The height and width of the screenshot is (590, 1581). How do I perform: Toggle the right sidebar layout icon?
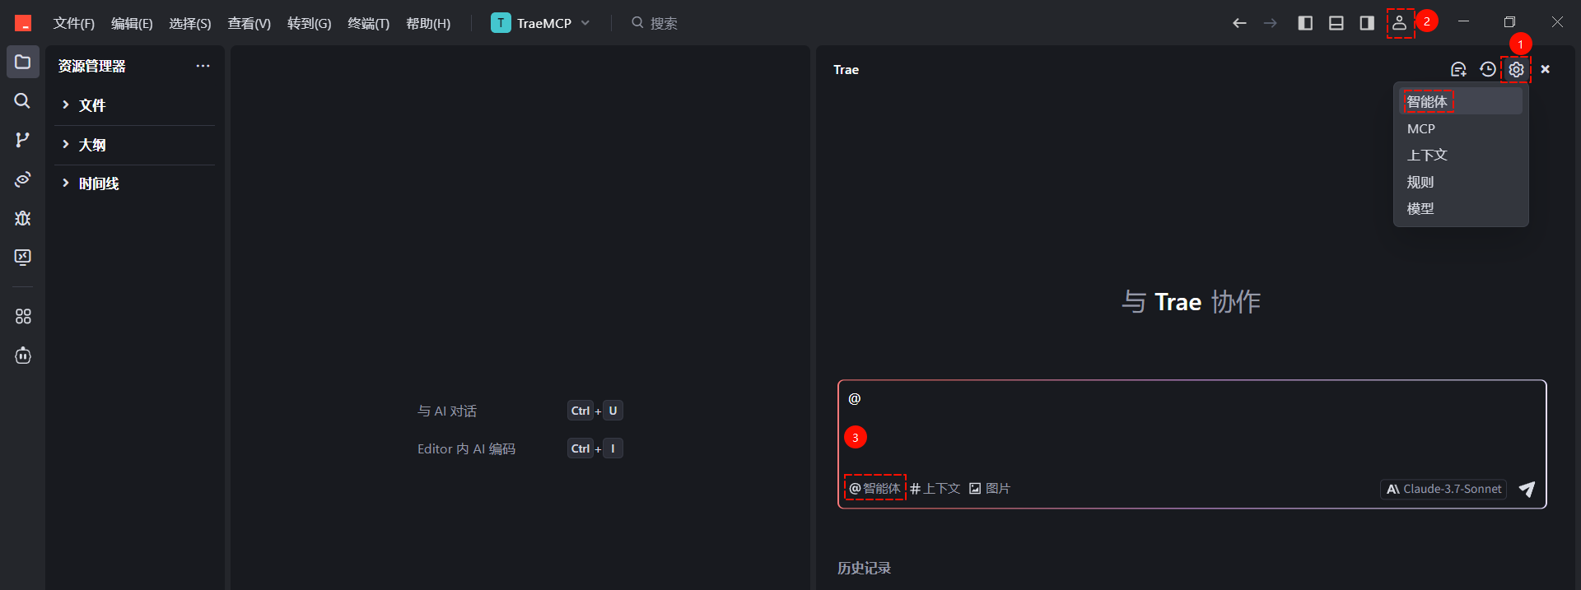(1367, 23)
